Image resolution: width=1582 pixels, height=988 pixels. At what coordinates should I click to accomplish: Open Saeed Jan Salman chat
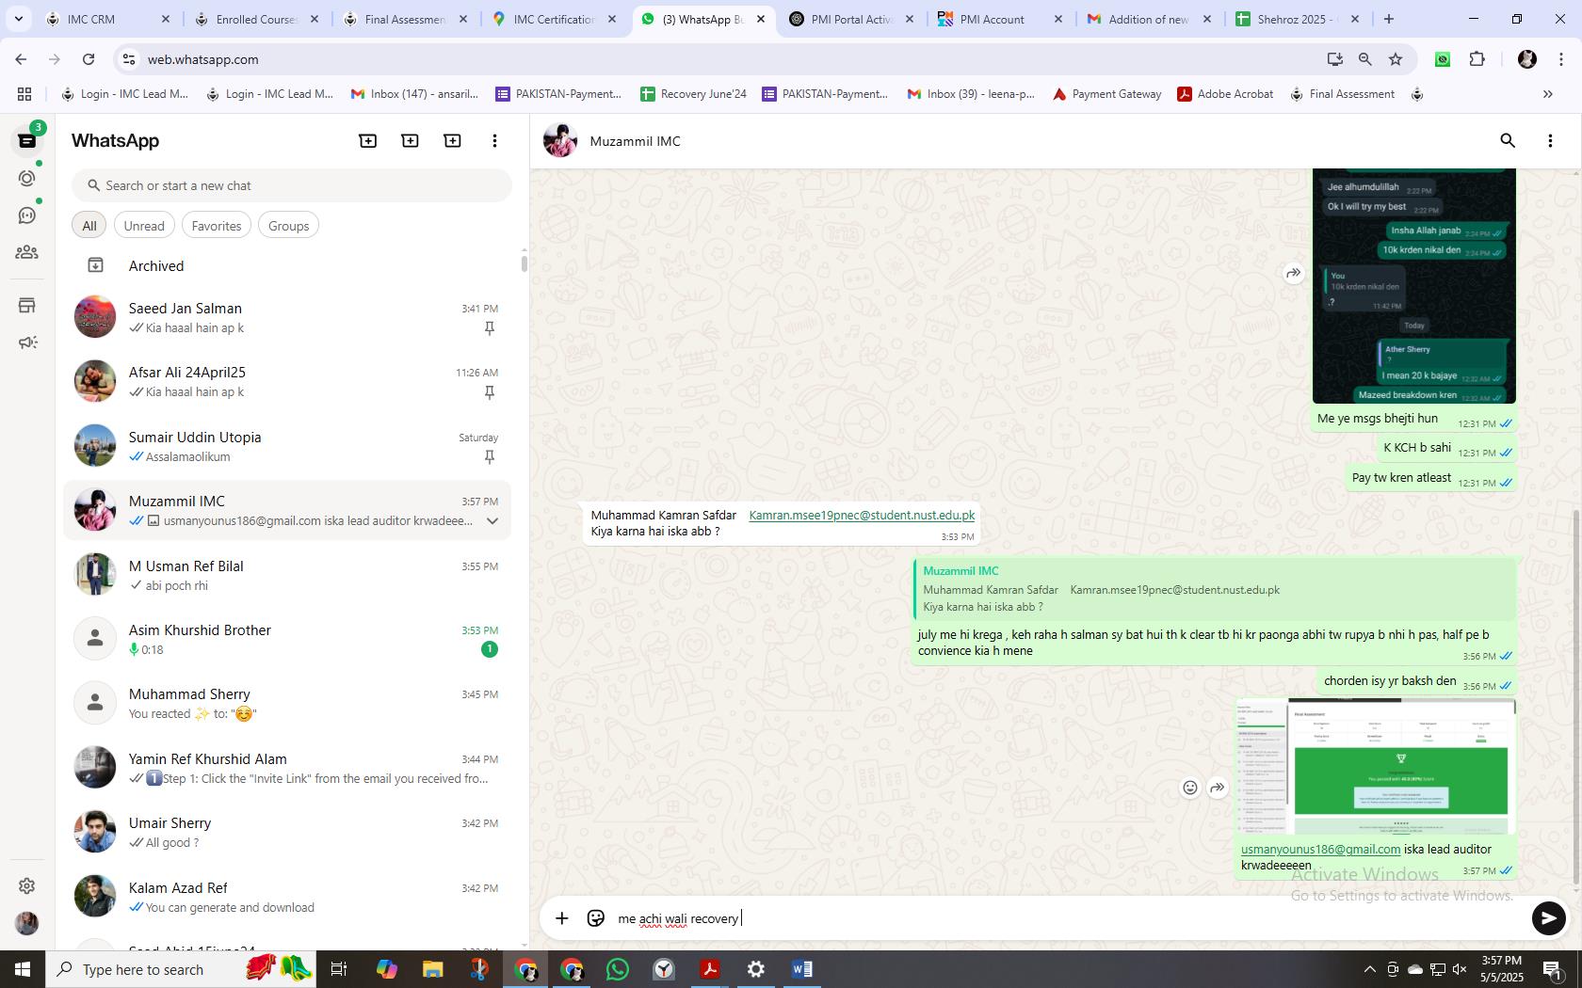(x=287, y=317)
